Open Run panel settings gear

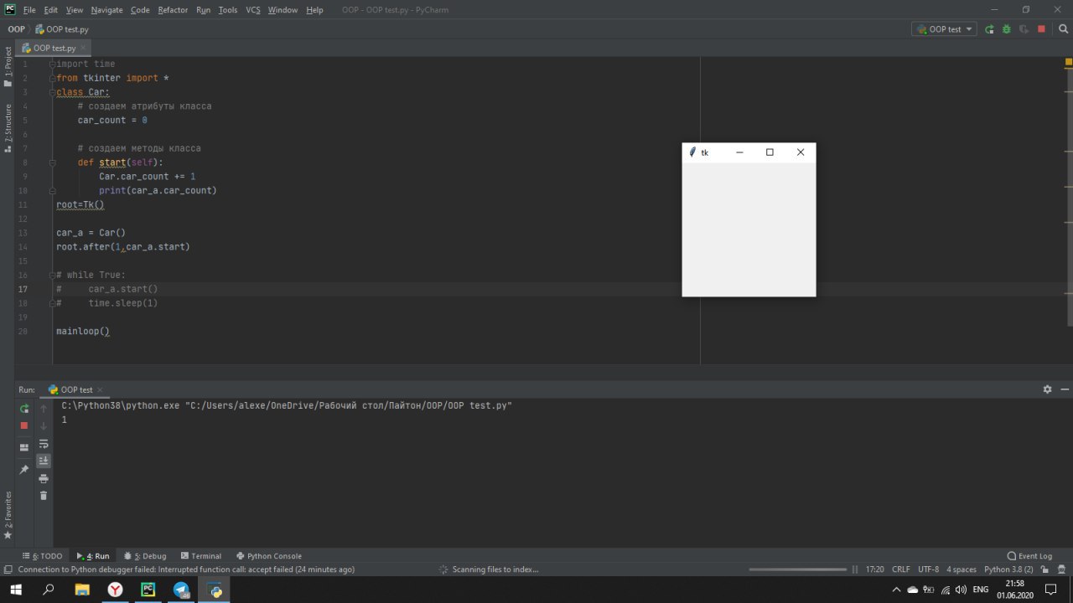1047,389
